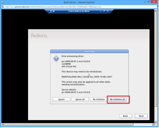The height and width of the screenshot is (128, 159).
Task: Click the Re-initialize button
Action: 99,99
